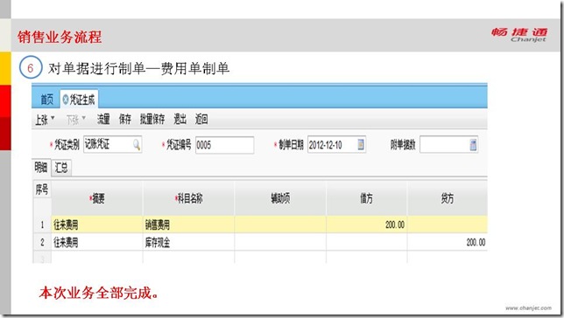This screenshot has height=318, width=564.
Task: Focus the 凭证类别 field showing 记账凭证
Action: (112, 145)
